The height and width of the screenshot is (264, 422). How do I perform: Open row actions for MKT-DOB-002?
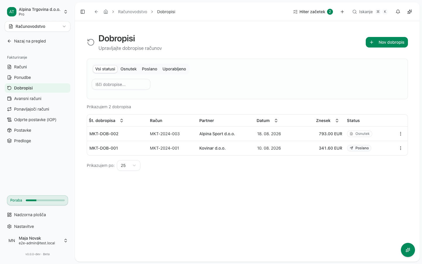point(401,134)
